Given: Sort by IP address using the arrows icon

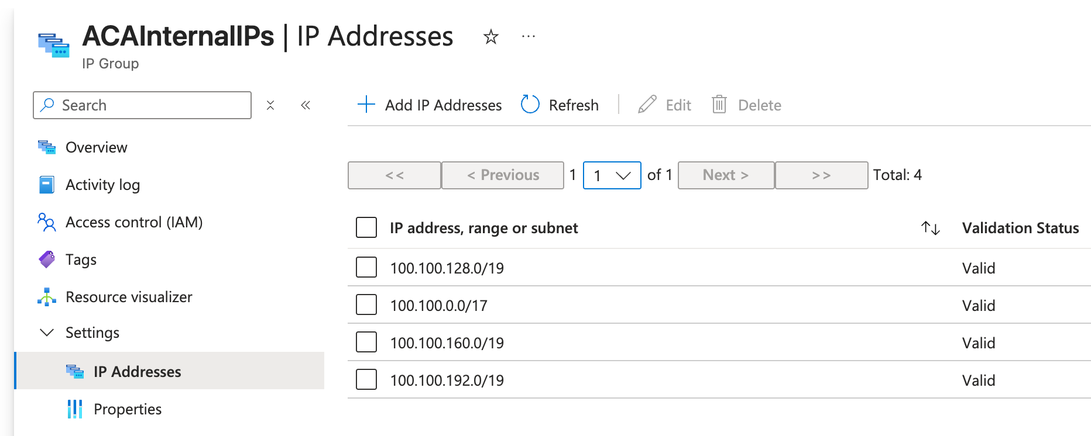Looking at the screenshot, I should [930, 228].
